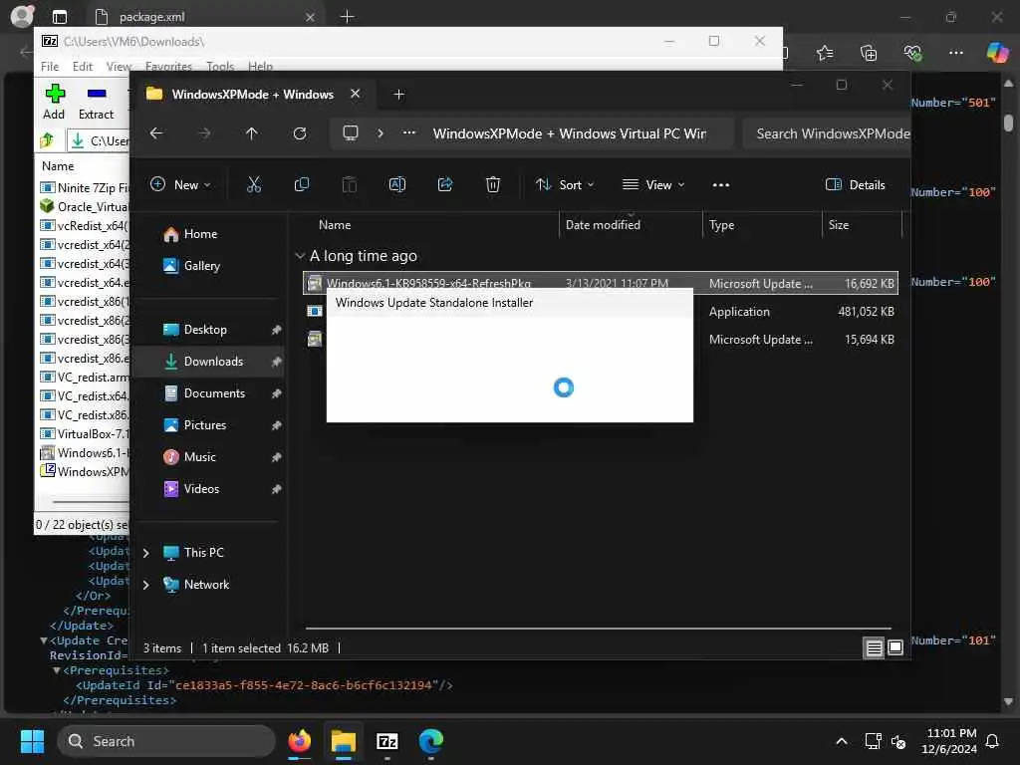
Task: Open the Sort dropdown in Explorer
Action: [564, 184]
